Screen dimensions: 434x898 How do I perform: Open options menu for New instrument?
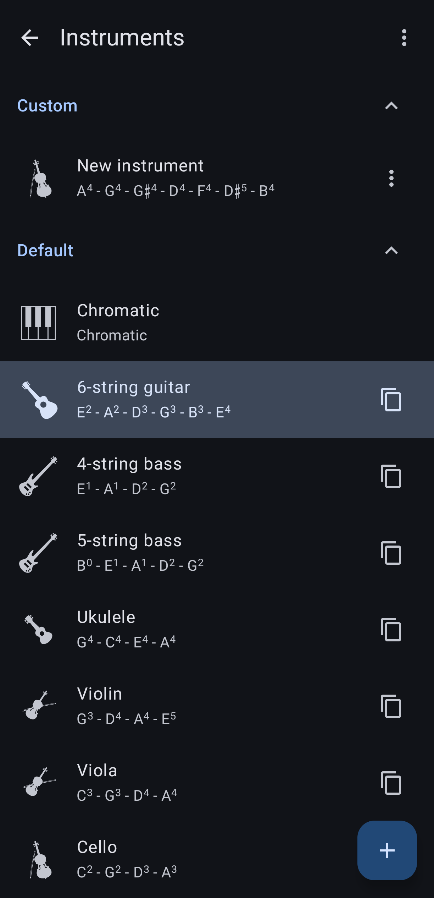(391, 178)
